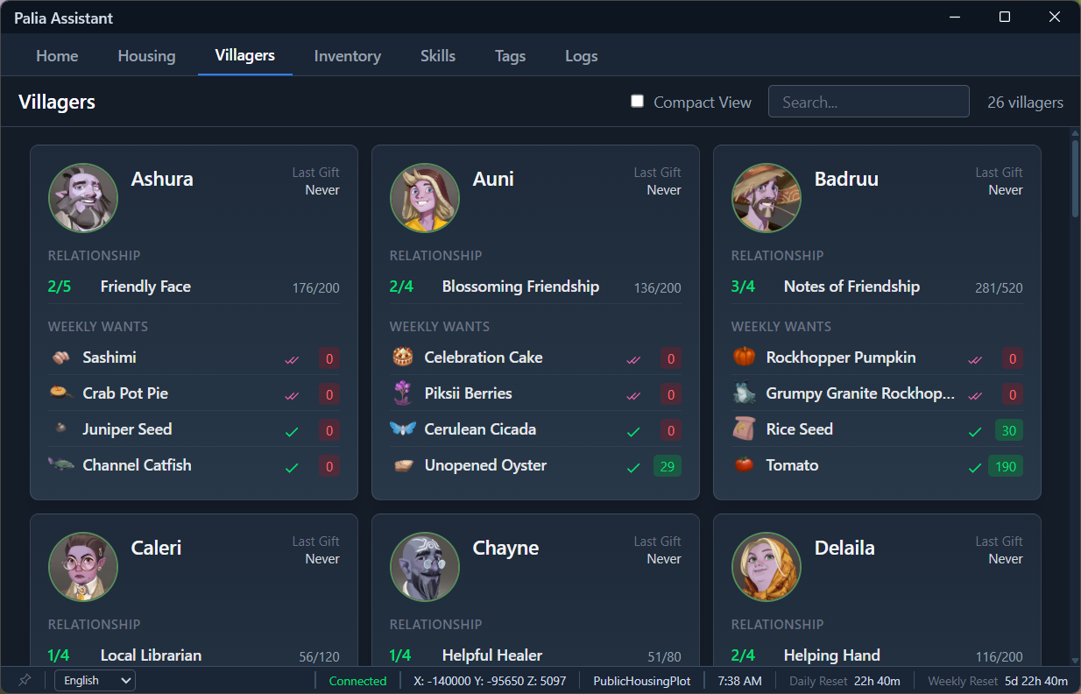Click Local Librarian relationship label

[151, 655]
